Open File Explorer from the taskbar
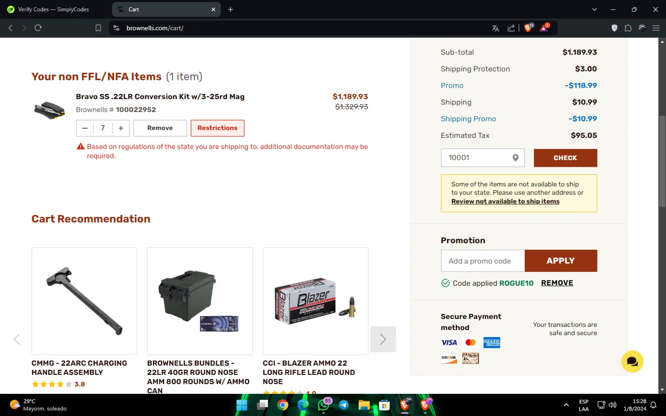The height and width of the screenshot is (416, 666). [364, 405]
